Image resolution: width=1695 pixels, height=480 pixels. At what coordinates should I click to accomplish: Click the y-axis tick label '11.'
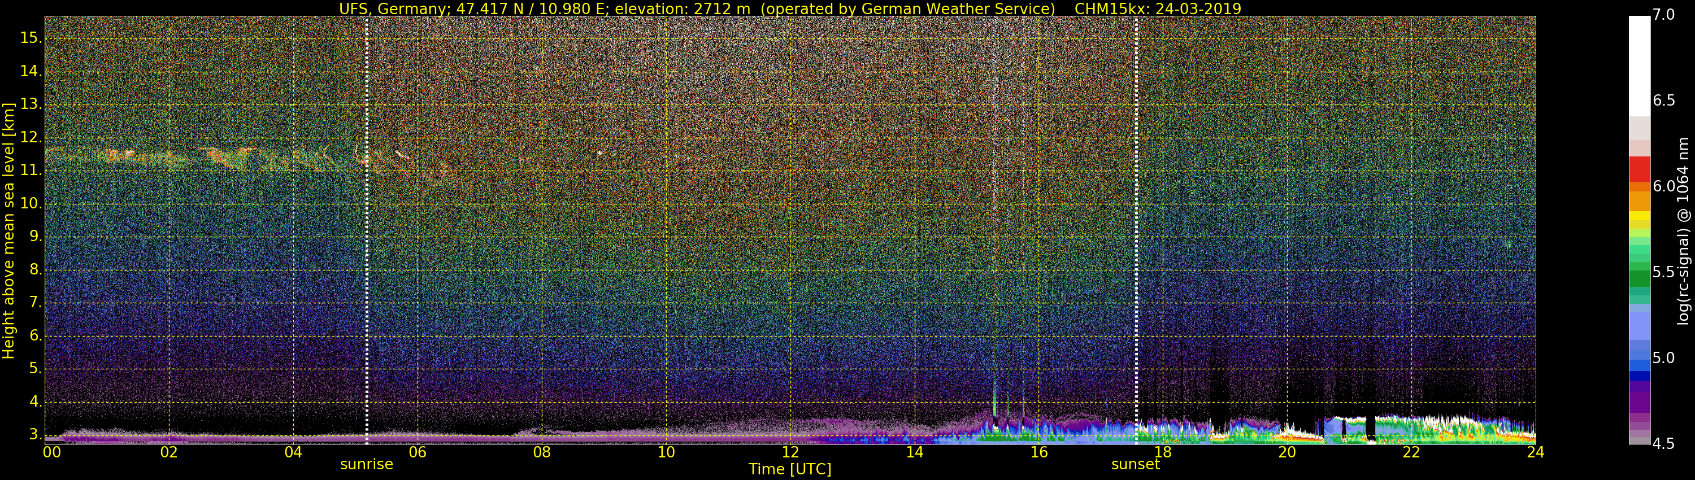[31, 171]
